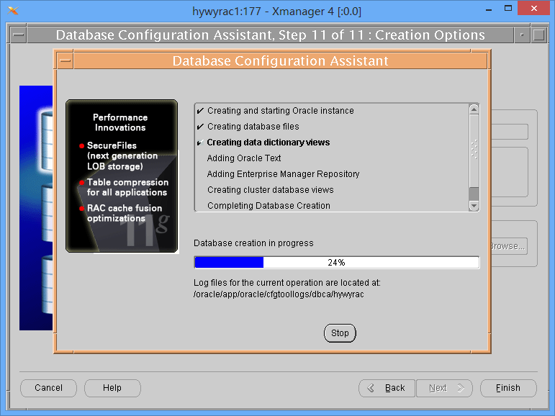The image size is (555, 416).
Task: Click the Xmanager app icon in title bar
Action: (13, 11)
